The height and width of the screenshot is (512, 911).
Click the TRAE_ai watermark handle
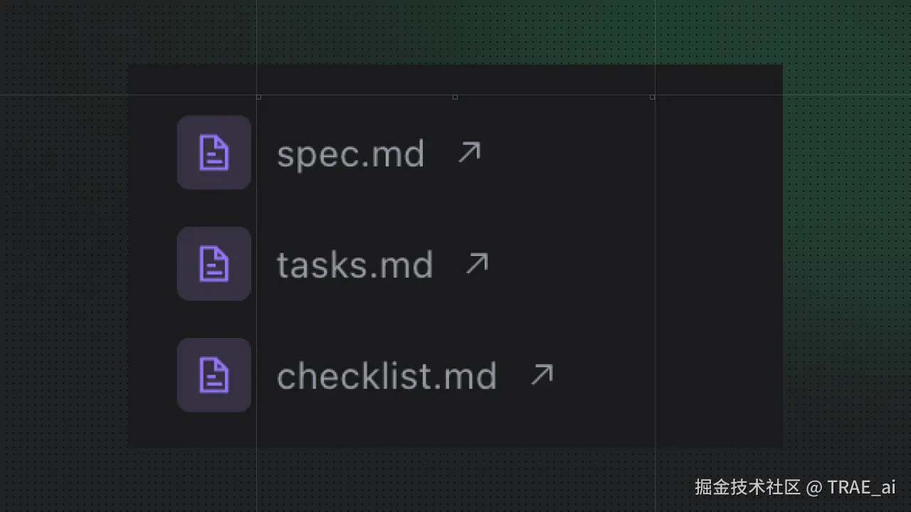pyautogui.click(x=861, y=487)
